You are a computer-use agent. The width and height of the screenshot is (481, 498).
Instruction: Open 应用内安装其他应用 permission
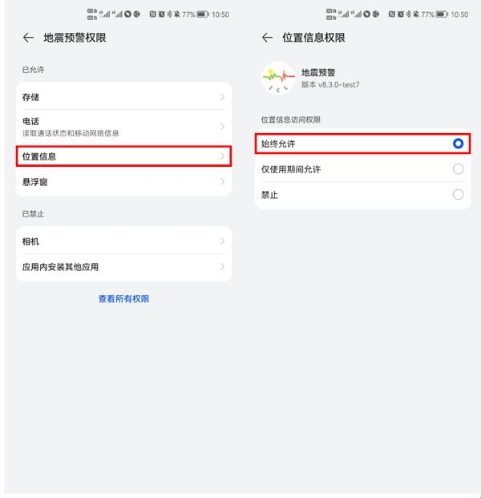coord(123,267)
